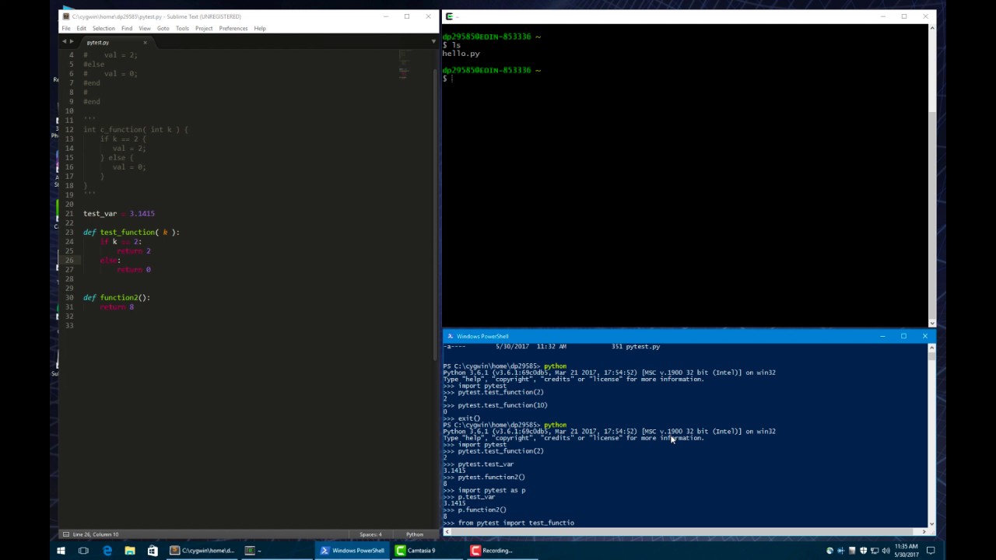Click the Windows PowerShell title bar icon
The height and width of the screenshot is (560, 996).
coord(450,336)
